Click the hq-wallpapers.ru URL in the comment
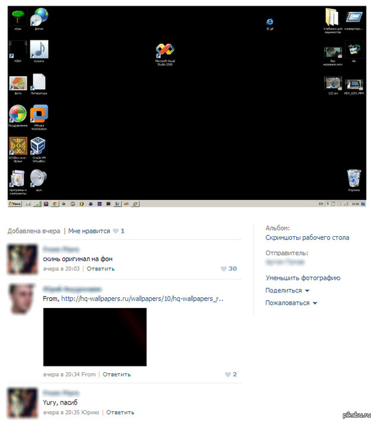374x422 pixels. click(x=141, y=299)
